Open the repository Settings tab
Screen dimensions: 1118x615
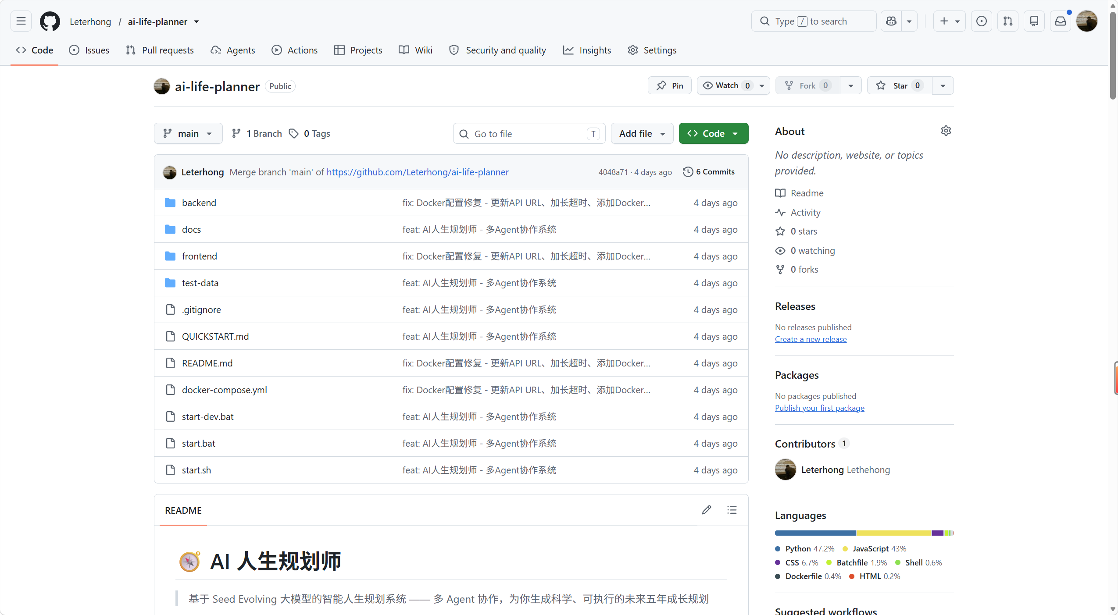(652, 50)
